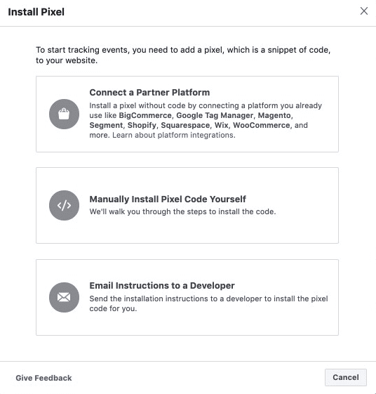Click the WooCommerce platform name

tap(262, 125)
